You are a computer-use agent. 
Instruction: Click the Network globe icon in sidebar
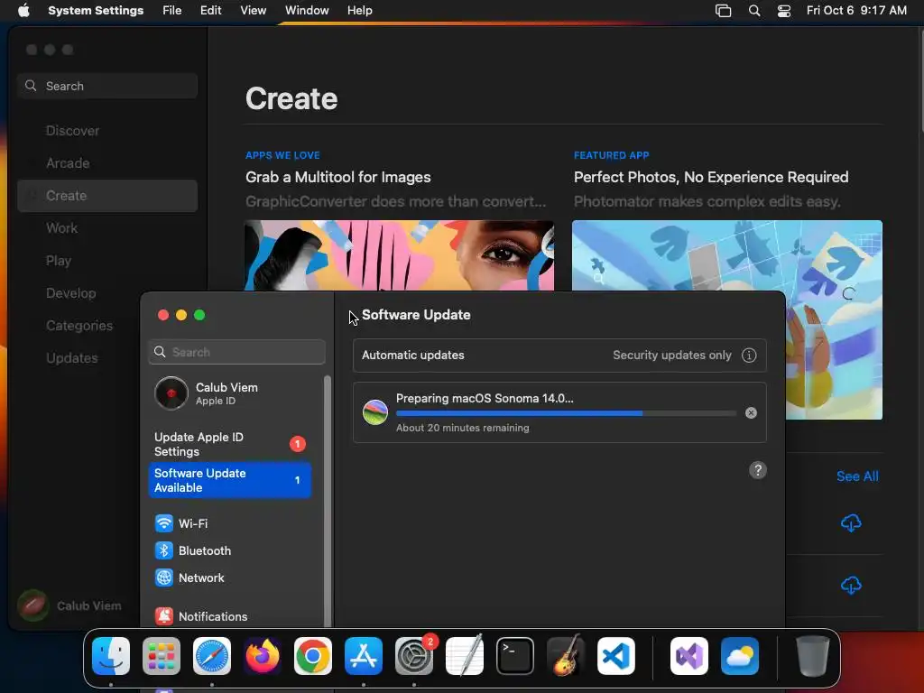point(164,577)
